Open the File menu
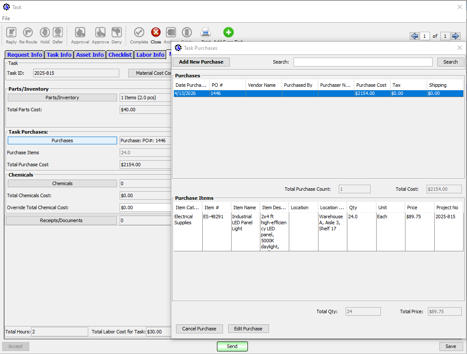Screen dimensions: 467x354 click(x=6, y=18)
